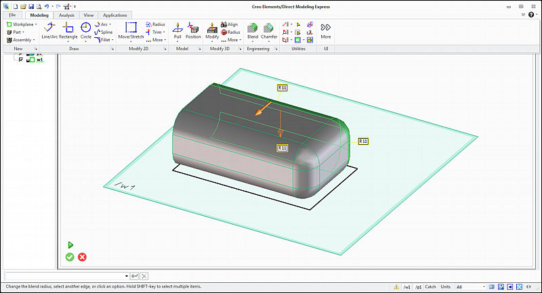Click the Open folder icon
Viewport: 542px width, 293px height.
23,7
